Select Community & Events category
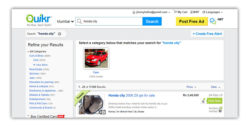Viewport: 248px width, 126px height. 41,108
